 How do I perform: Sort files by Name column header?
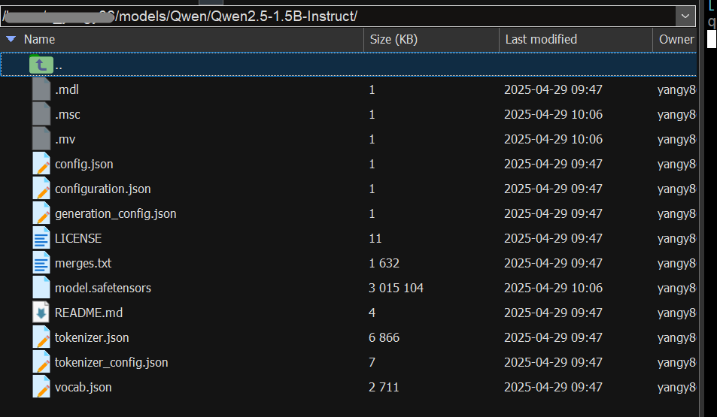coord(39,39)
